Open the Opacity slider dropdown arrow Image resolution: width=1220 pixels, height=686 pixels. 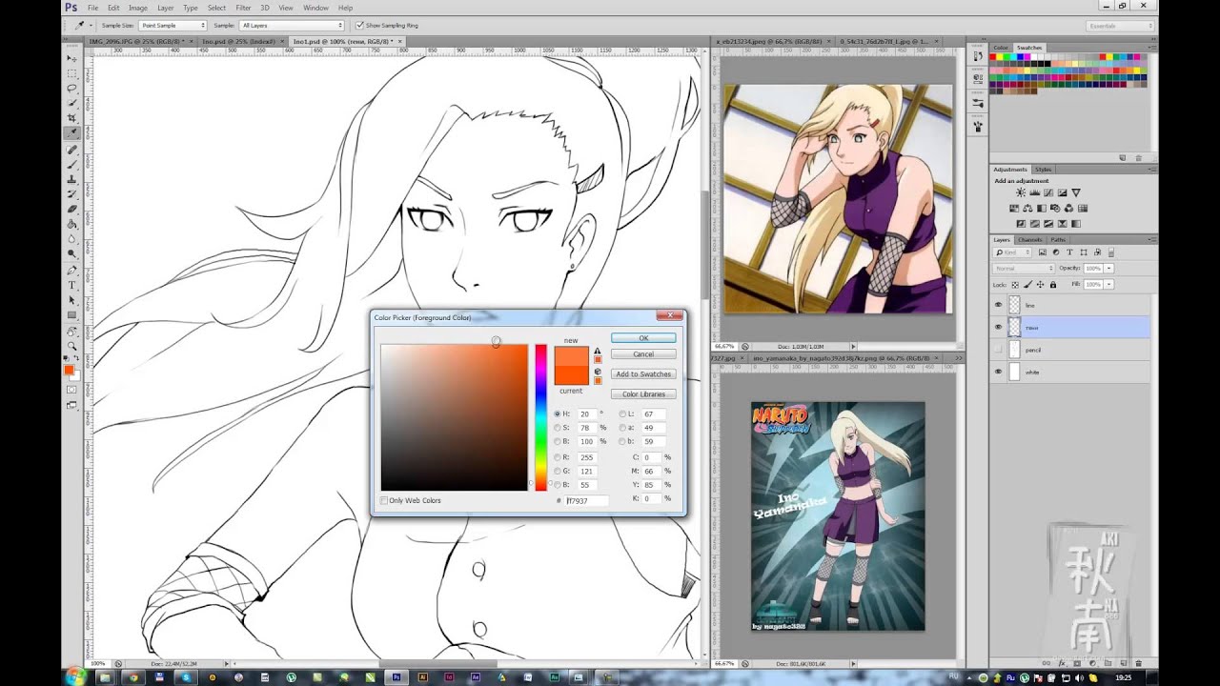pyautogui.click(x=1108, y=269)
